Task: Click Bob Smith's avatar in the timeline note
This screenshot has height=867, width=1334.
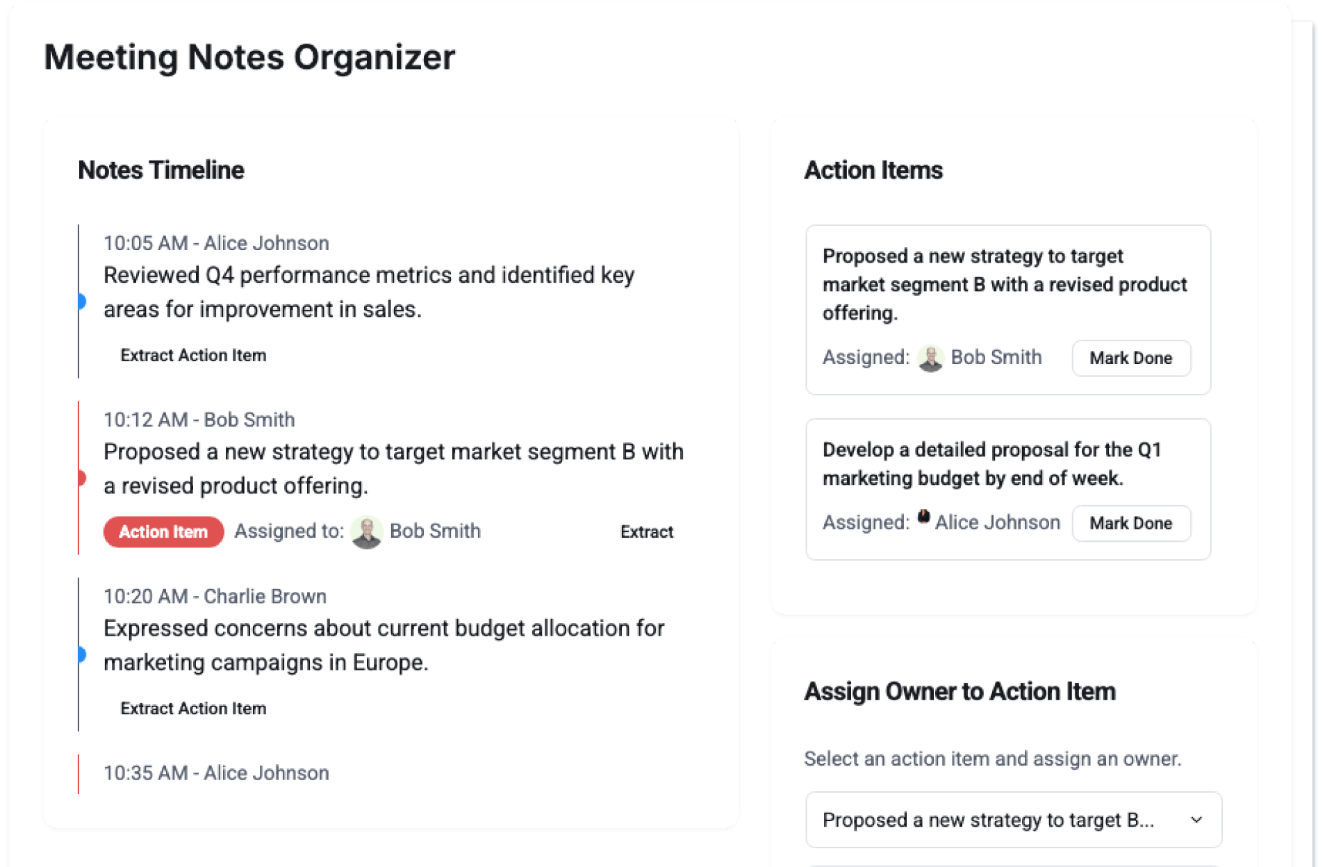Action: (366, 532)
